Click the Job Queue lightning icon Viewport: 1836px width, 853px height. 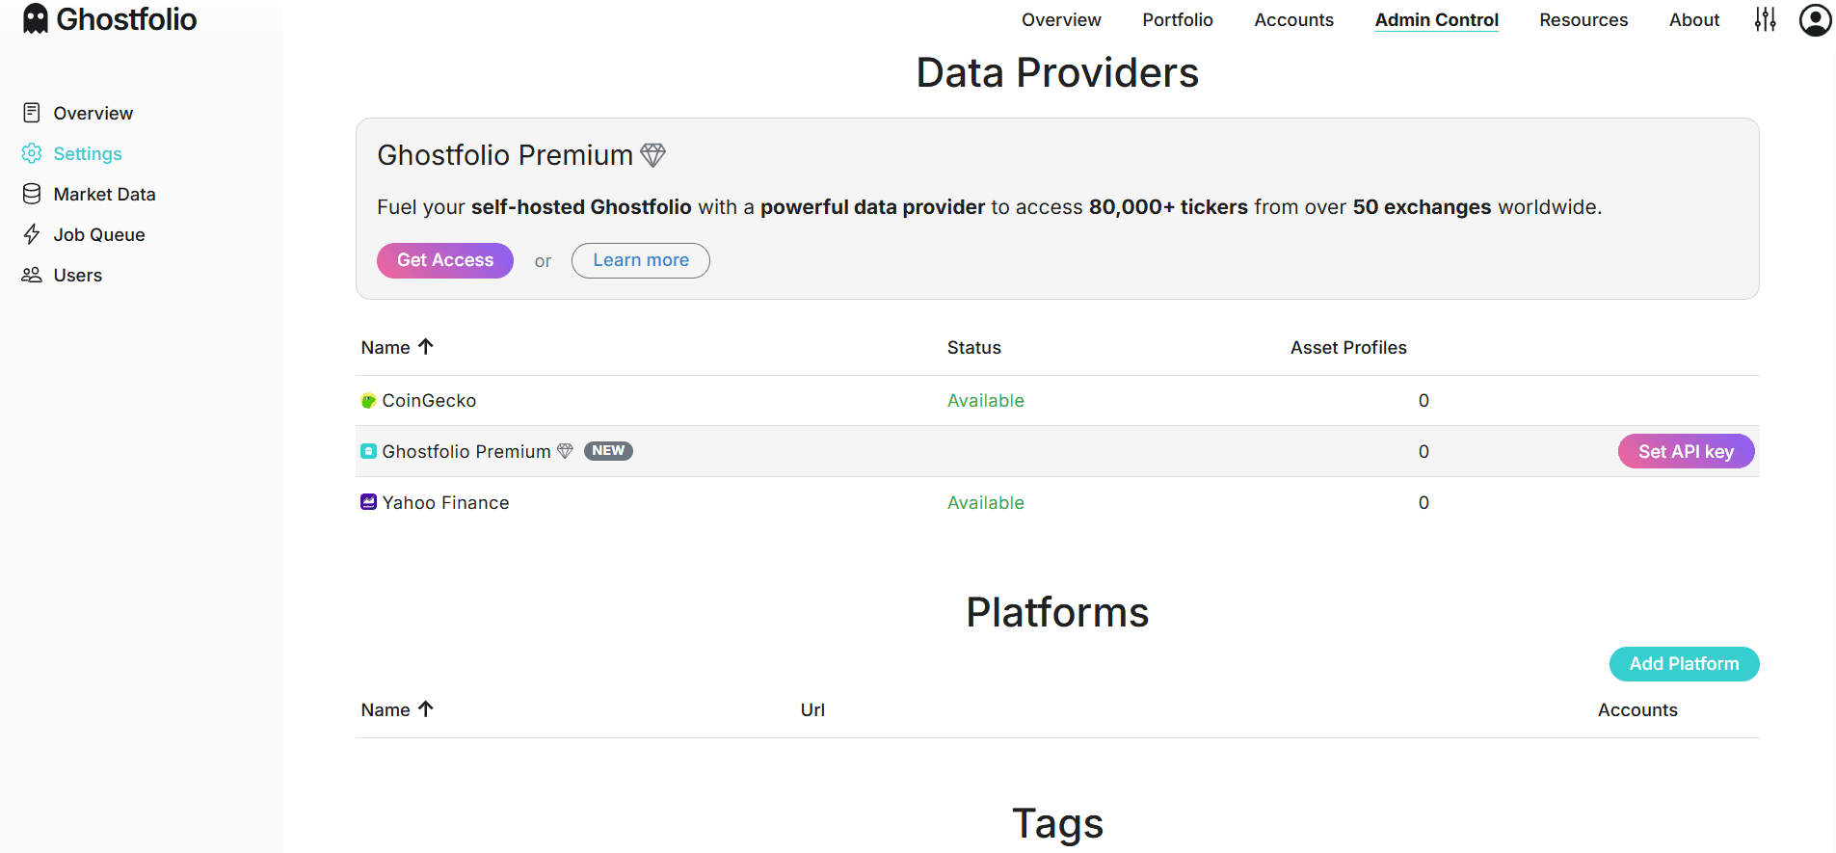tap(32, 234)
